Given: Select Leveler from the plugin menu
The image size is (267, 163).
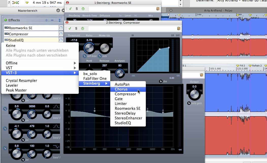Looking at the screenshot, I should pos(40,85).
